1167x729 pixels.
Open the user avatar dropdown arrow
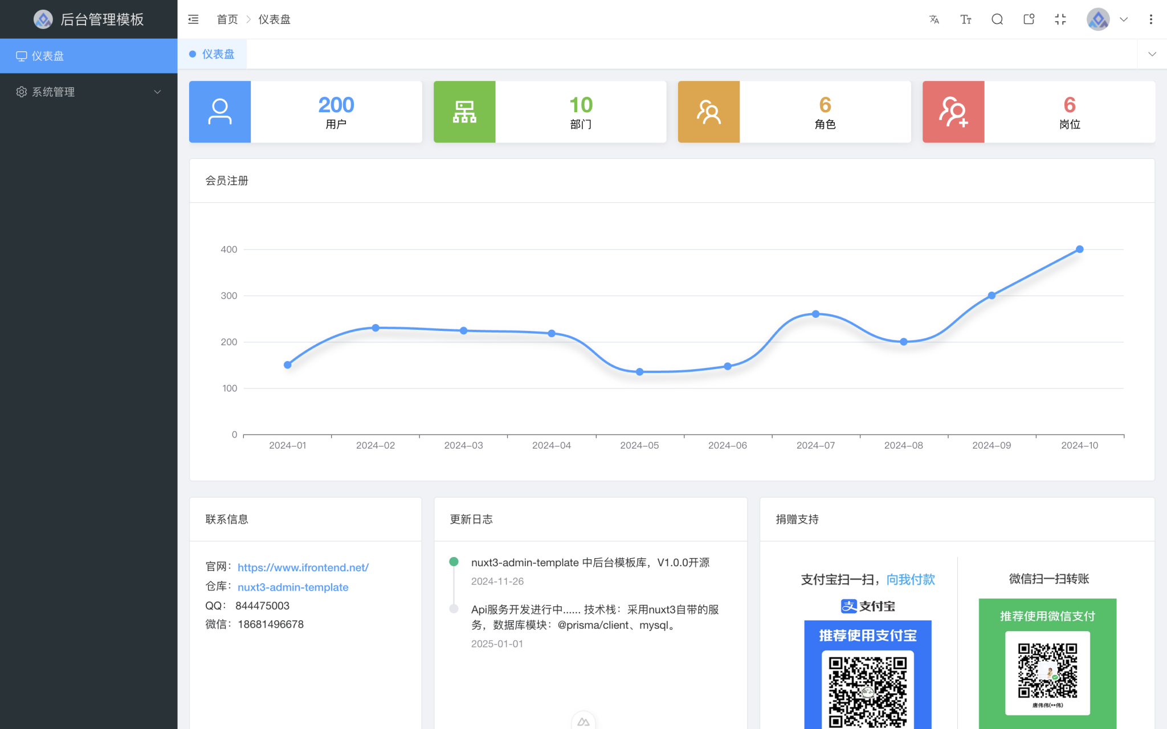point(1124,19)
